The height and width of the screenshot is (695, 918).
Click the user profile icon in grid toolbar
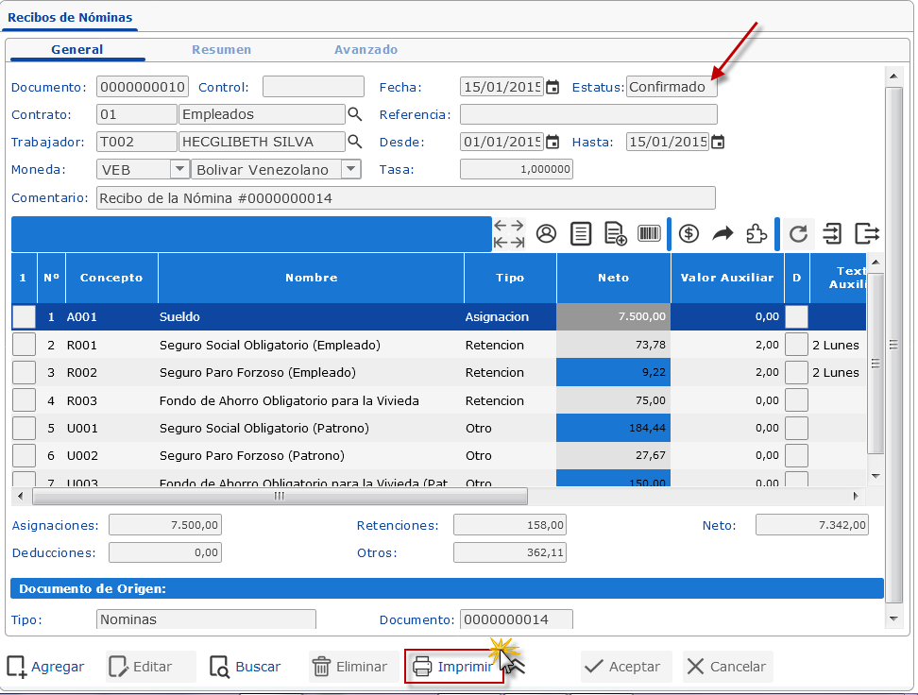tap(546, 234)
